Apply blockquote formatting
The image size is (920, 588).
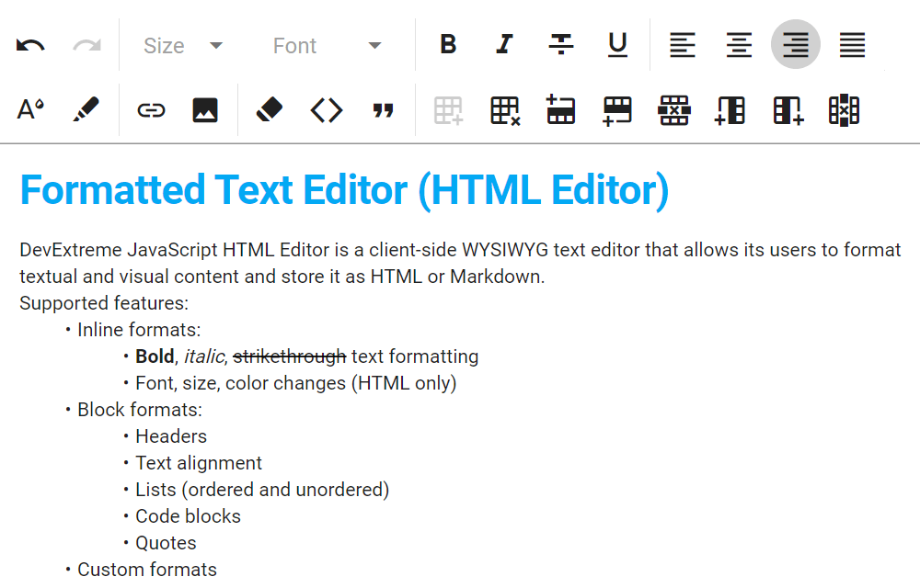tap(383, 109)
